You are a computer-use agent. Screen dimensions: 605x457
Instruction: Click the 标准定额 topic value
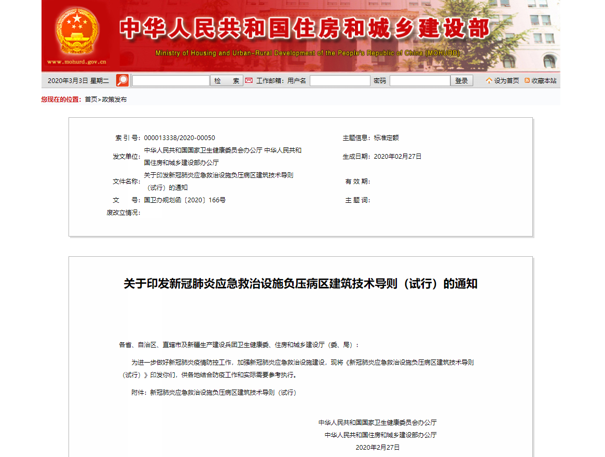[386, 137]
